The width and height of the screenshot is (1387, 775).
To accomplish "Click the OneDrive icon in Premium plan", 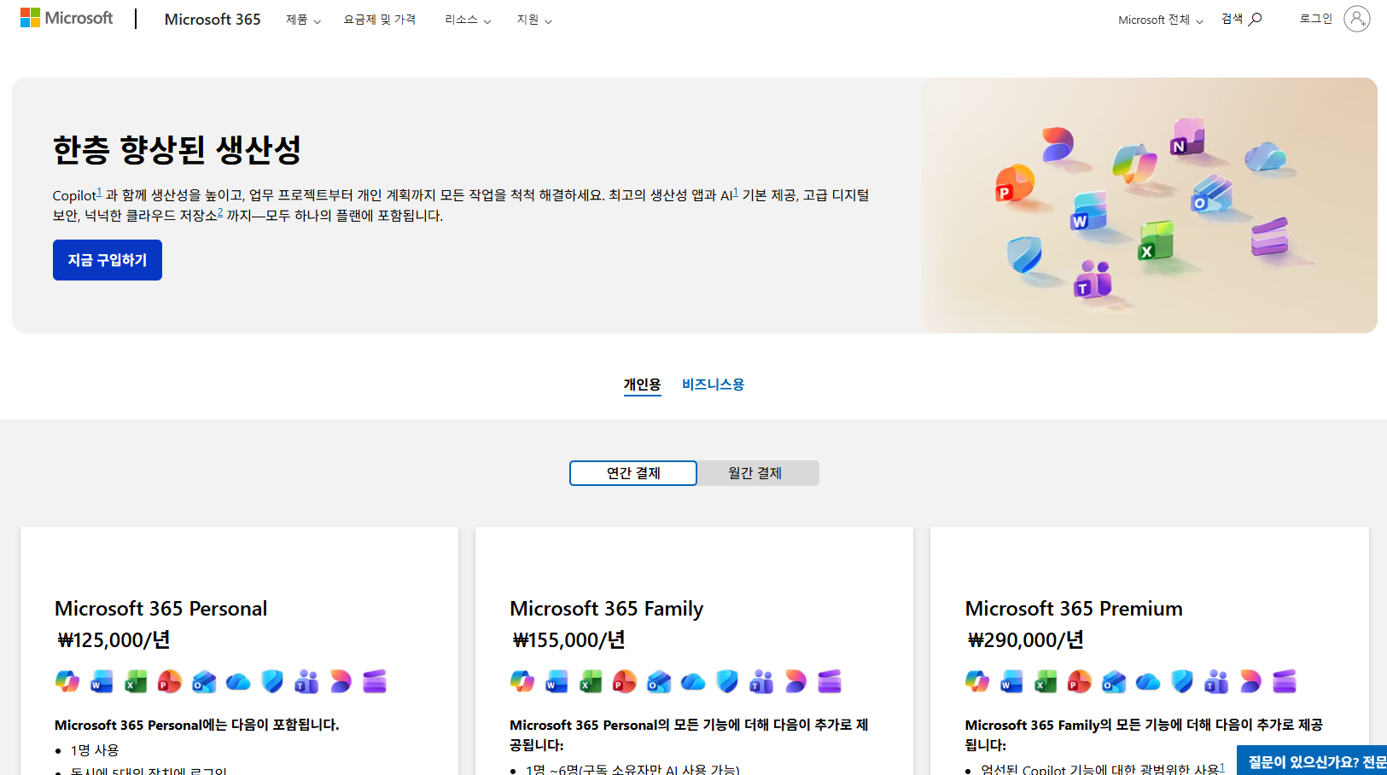I will pos(1148,681).
